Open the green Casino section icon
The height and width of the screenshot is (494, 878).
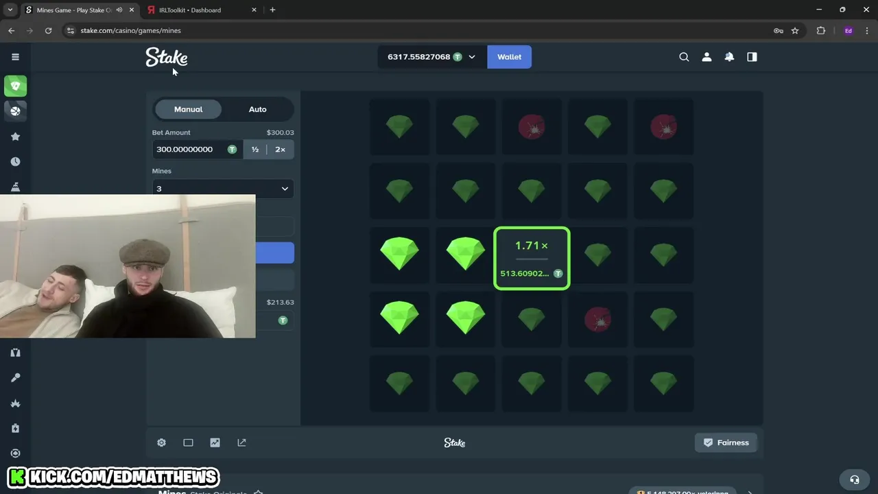click(15, 86)
